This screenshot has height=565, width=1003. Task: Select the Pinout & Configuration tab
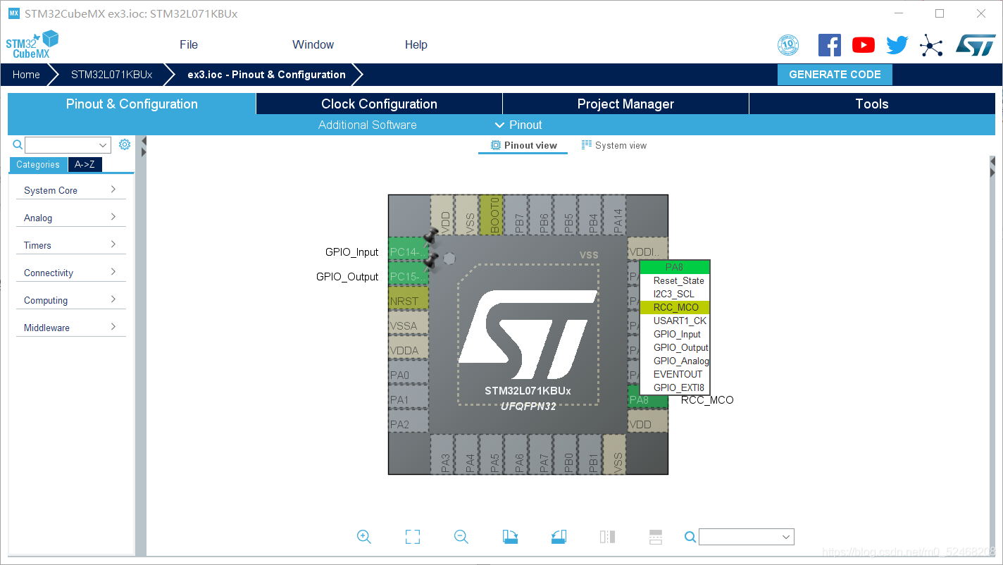coord(132,104)
